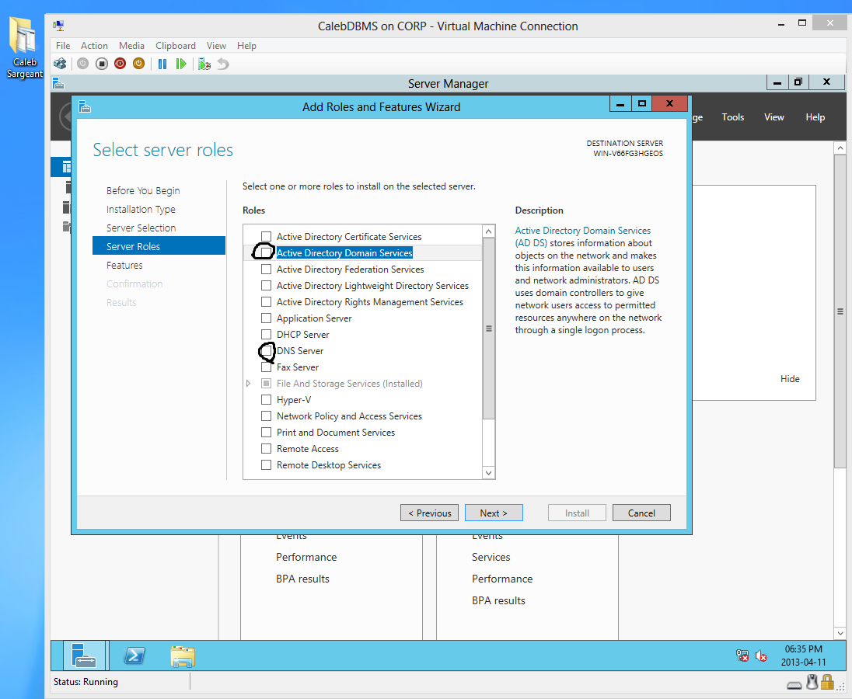Click the Ctrl+Alt+Delete toolbar icon

(x=60, y=64)
